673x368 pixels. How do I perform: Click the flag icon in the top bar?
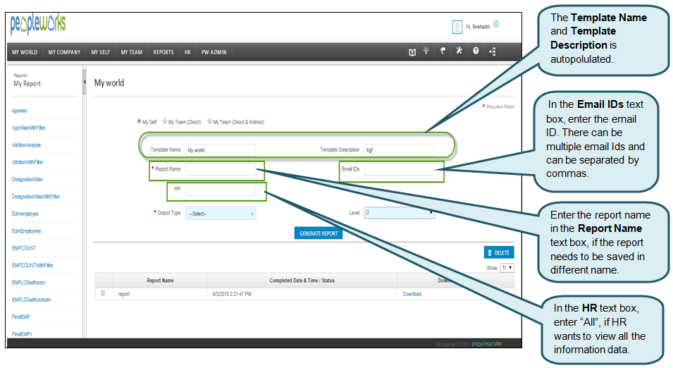point(443,51)
